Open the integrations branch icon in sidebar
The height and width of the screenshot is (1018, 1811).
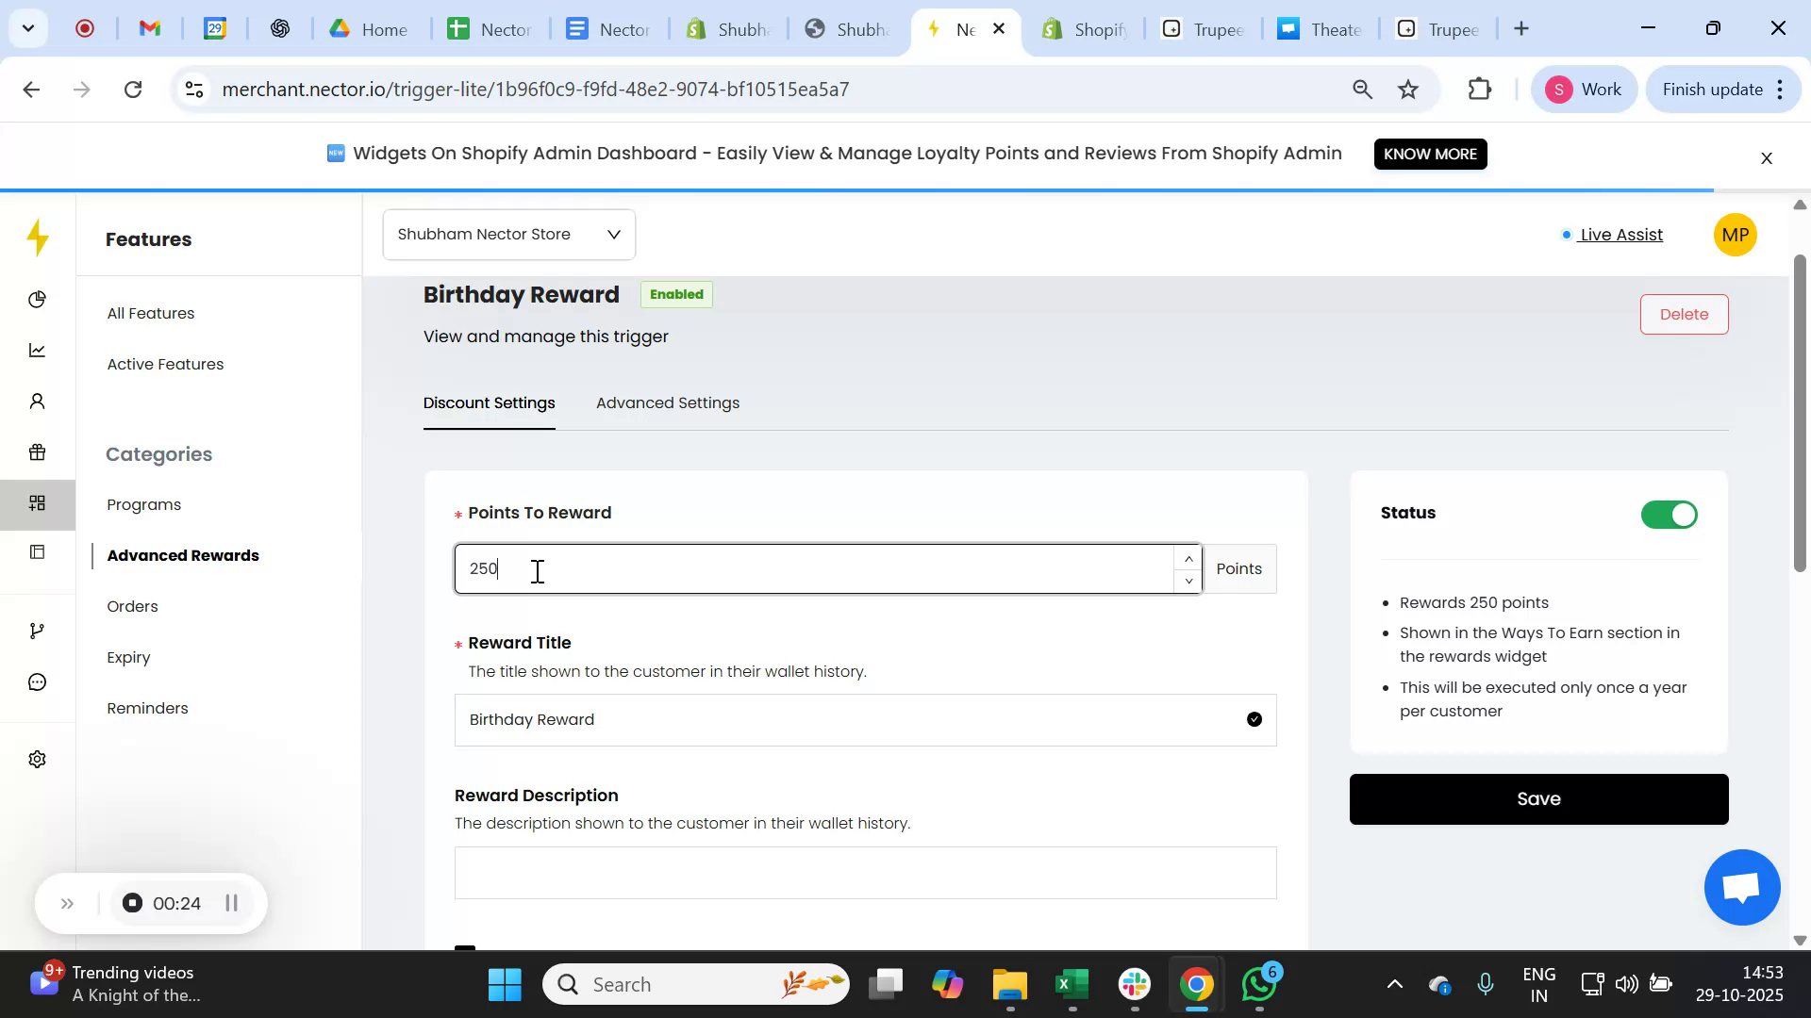click(38, 630)
